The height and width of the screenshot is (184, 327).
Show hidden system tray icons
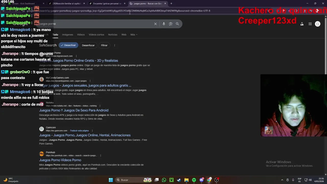(282, 180)
